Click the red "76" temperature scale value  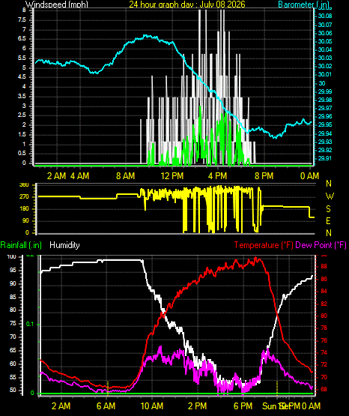(324, 340)
